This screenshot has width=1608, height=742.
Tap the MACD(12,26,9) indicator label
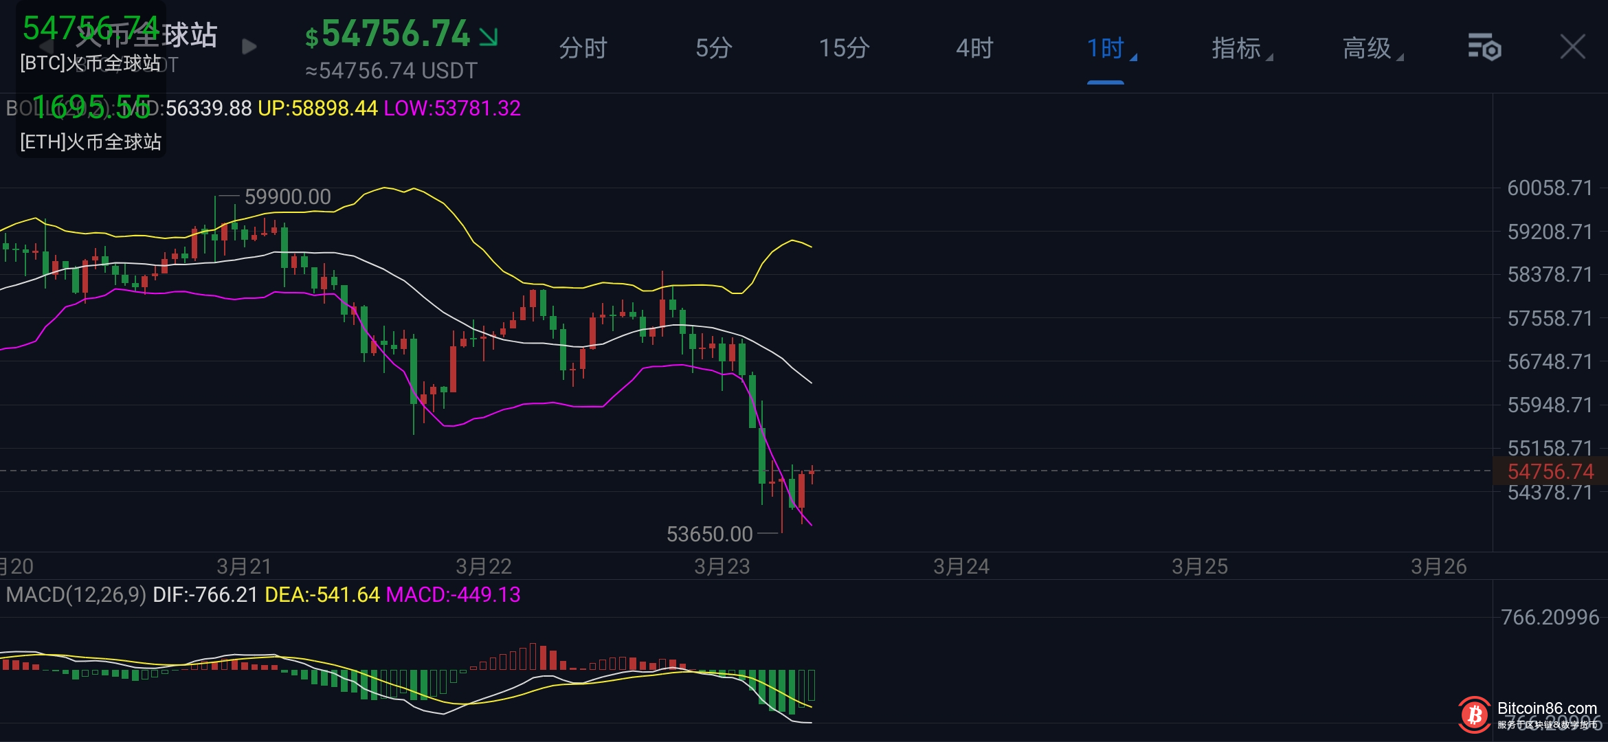pos(76,594)
